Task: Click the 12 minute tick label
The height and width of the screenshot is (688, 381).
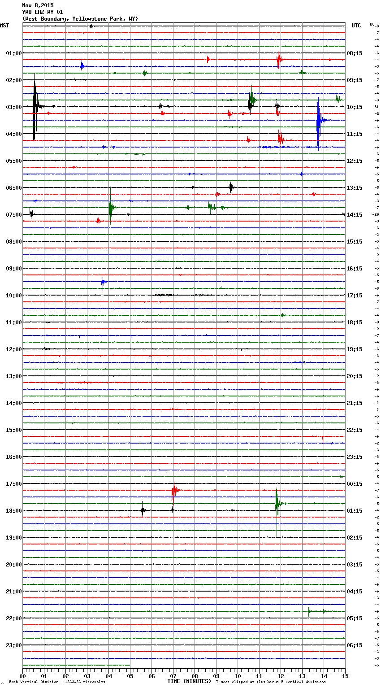Action: (281, 676)
